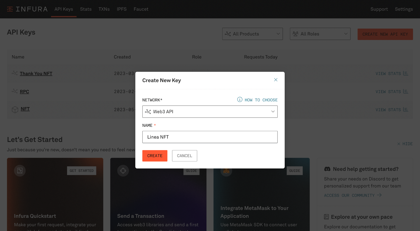The image size is (420, 231).
Task: Click the Cancel button in the dialog
Action: [185, 156]
